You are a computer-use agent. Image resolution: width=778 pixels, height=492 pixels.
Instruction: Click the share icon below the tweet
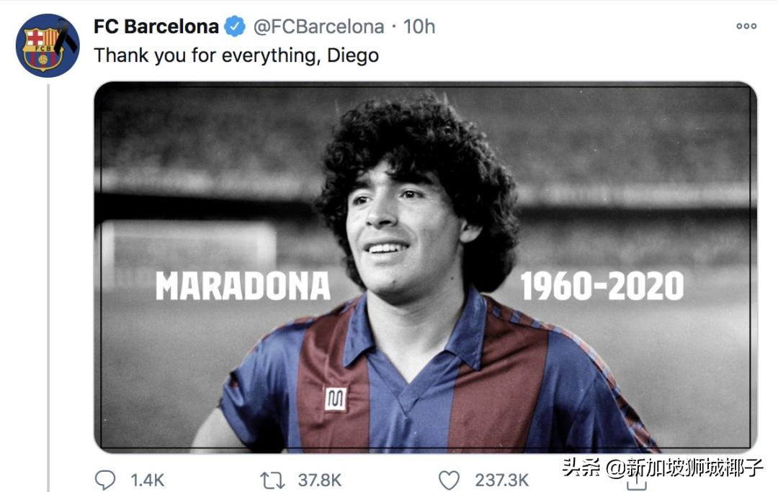[636, 483]
